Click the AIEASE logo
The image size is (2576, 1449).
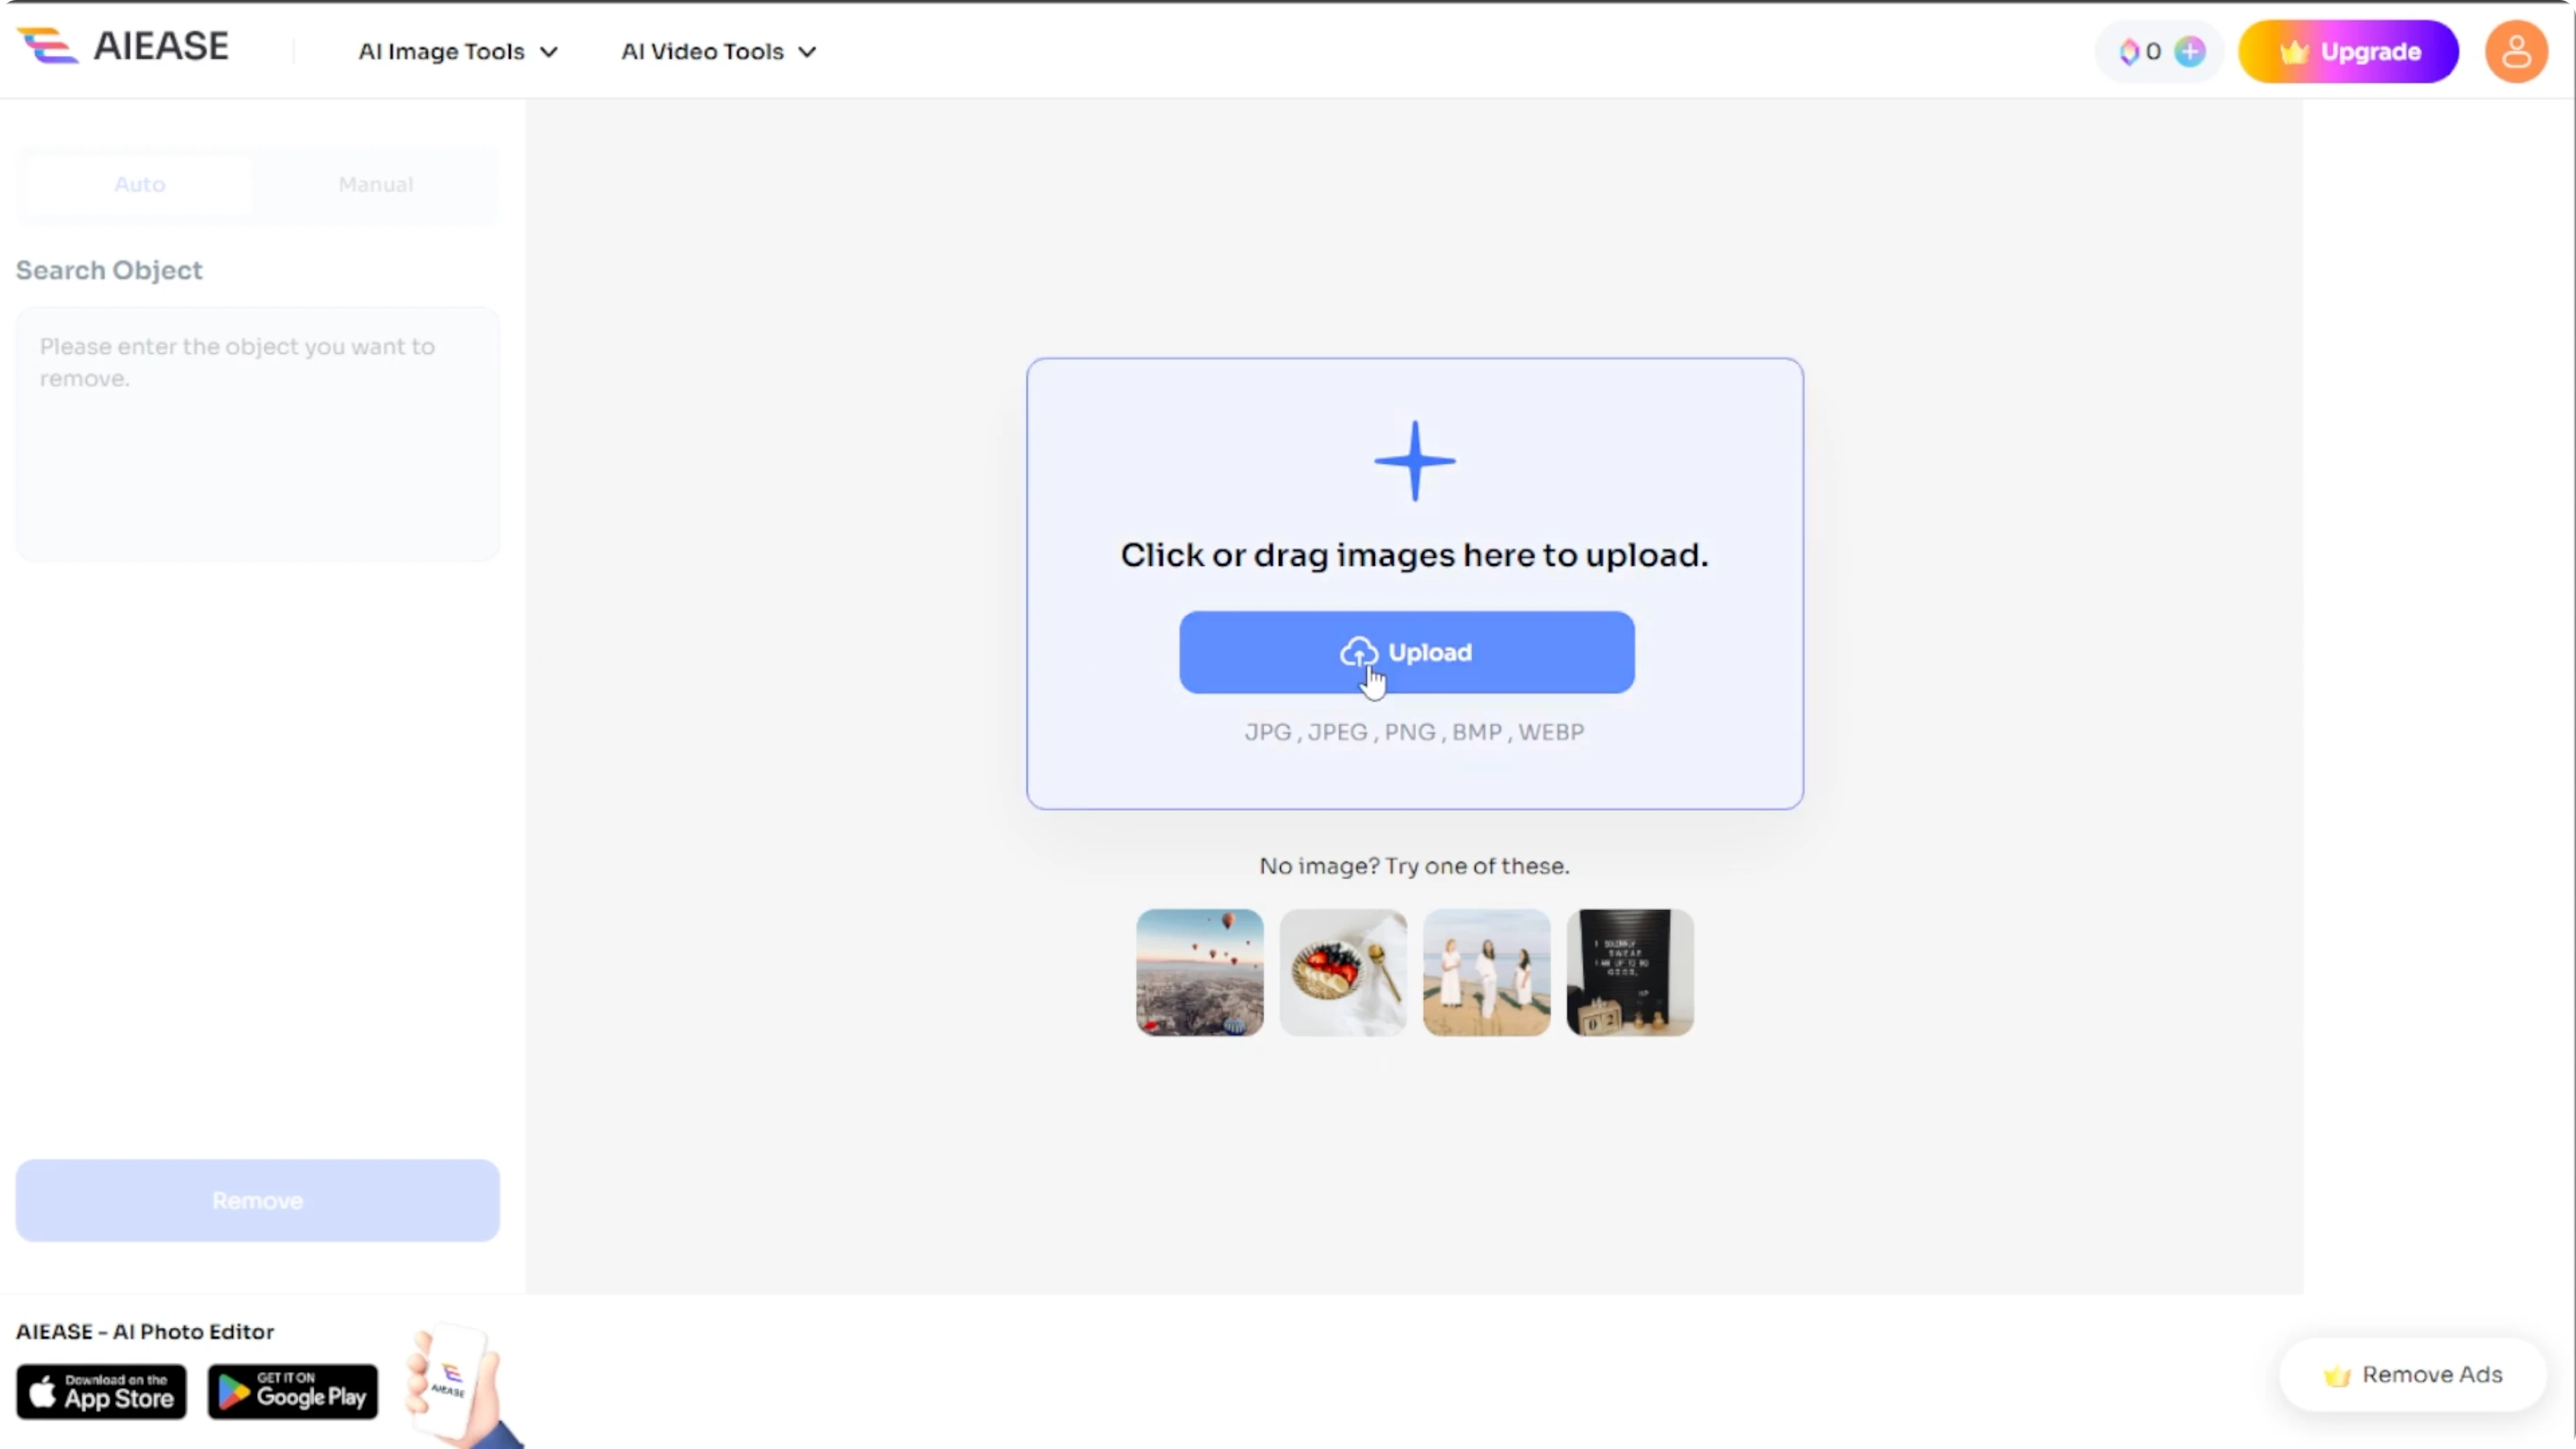123,46
